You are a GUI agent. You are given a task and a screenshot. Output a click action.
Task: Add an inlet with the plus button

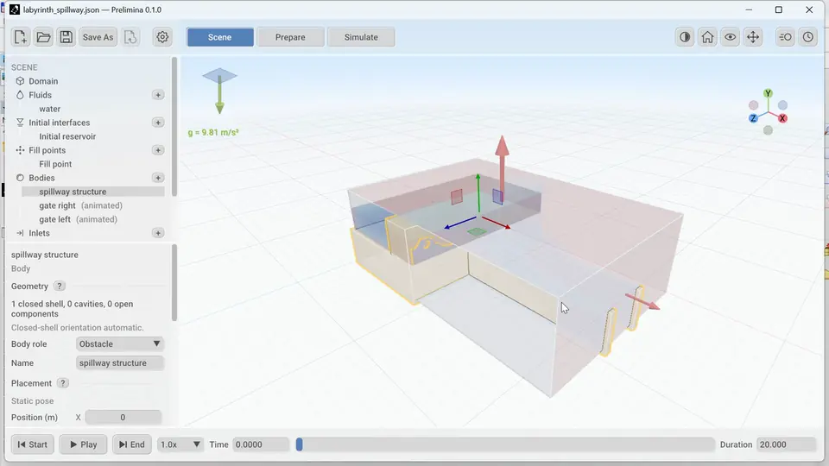[x=157, y=233]
